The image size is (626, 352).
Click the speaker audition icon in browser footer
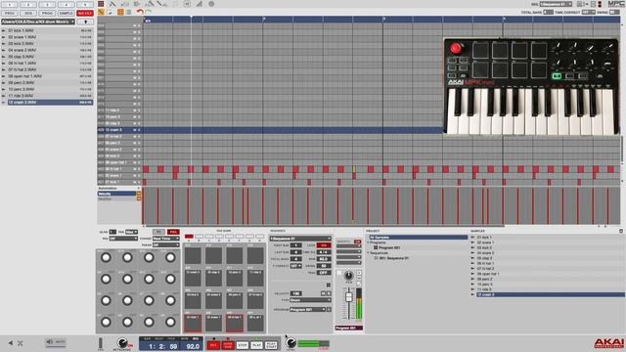click(x=50, y=342)
